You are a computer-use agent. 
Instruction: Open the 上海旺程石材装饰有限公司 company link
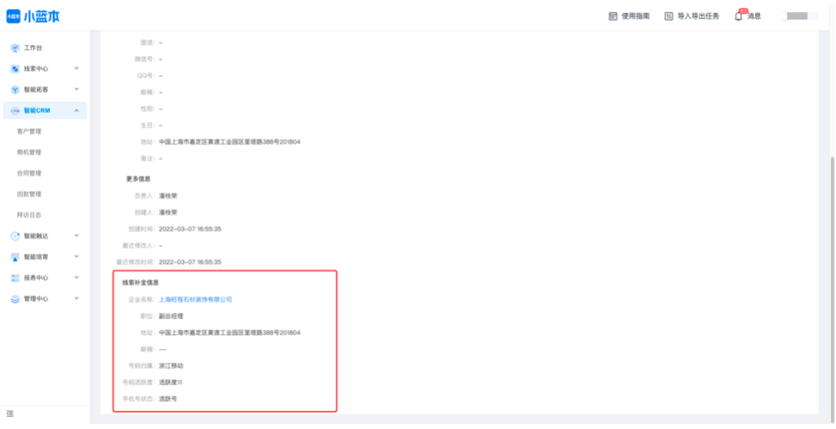[x=195, y=300]
